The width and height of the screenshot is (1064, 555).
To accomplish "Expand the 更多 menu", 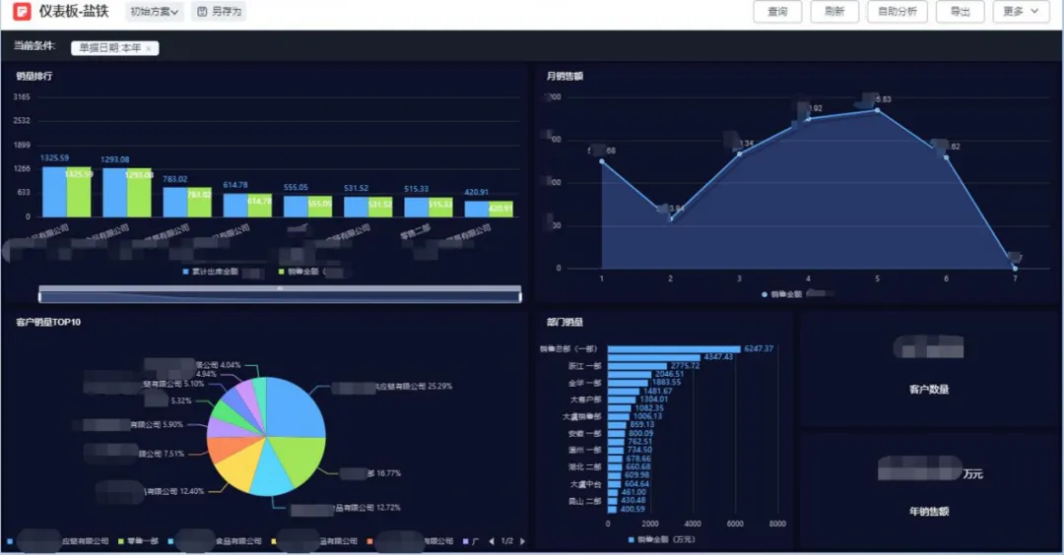I will point(1021,12).
